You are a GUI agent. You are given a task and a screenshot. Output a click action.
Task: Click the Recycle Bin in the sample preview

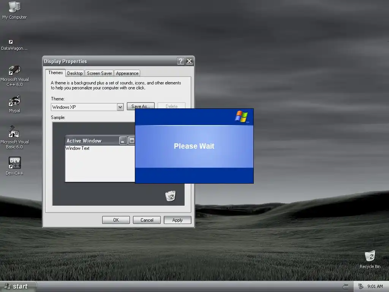point(171,196)
